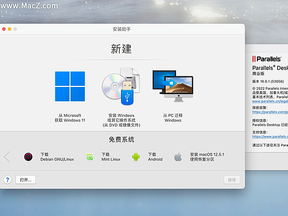Choose 下载 Android text
Viewport: 288px width, 216px height.
click(155, 157)
